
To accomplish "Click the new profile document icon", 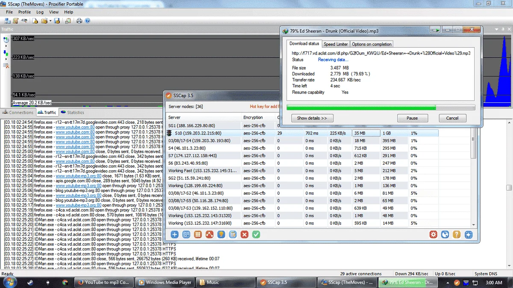I will (x=35, y=20).
